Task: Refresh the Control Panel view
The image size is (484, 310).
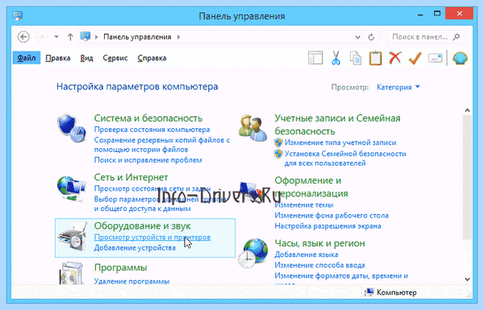Action: (371, 37)
